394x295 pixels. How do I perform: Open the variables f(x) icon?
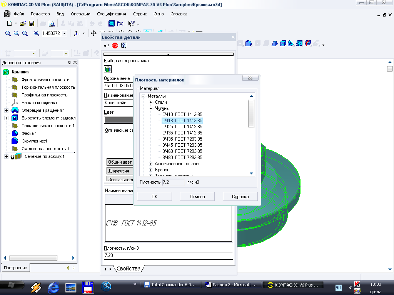[x=120, y=23]
